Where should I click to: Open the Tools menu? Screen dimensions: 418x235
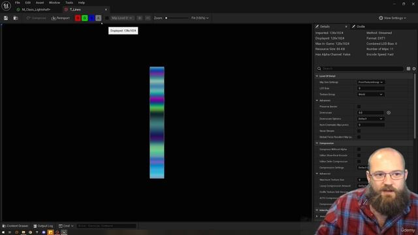pyautogui.click(x=69, y=3)
